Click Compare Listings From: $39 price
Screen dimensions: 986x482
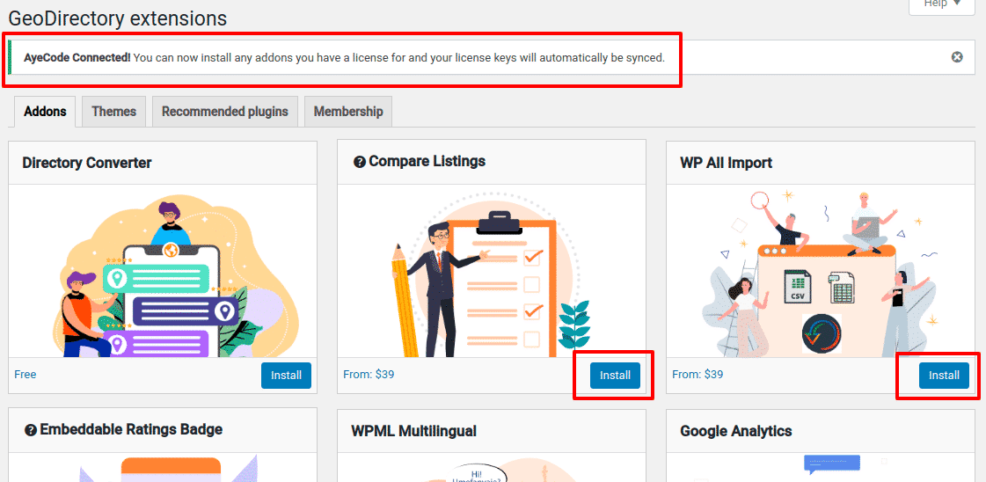coord(369,375)
